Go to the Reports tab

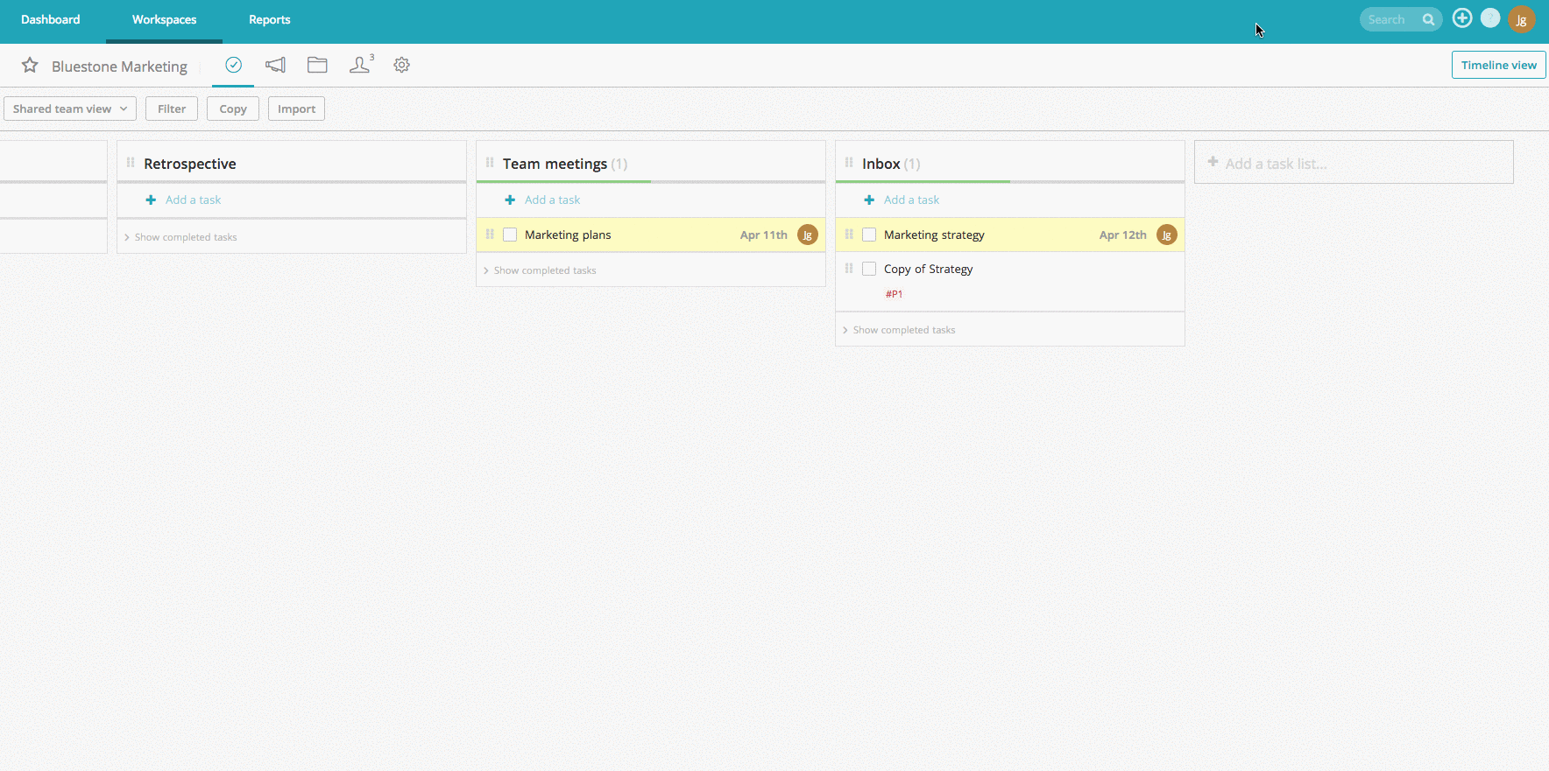coord(270,19)
